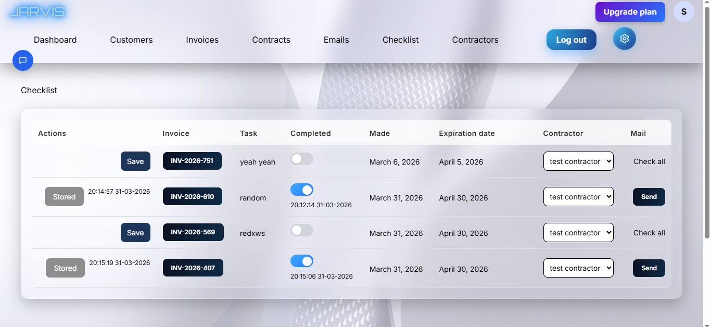The width and height of the screenshot is (711, 327).
Task: Open the Contractors page
Action: (475, 40)
